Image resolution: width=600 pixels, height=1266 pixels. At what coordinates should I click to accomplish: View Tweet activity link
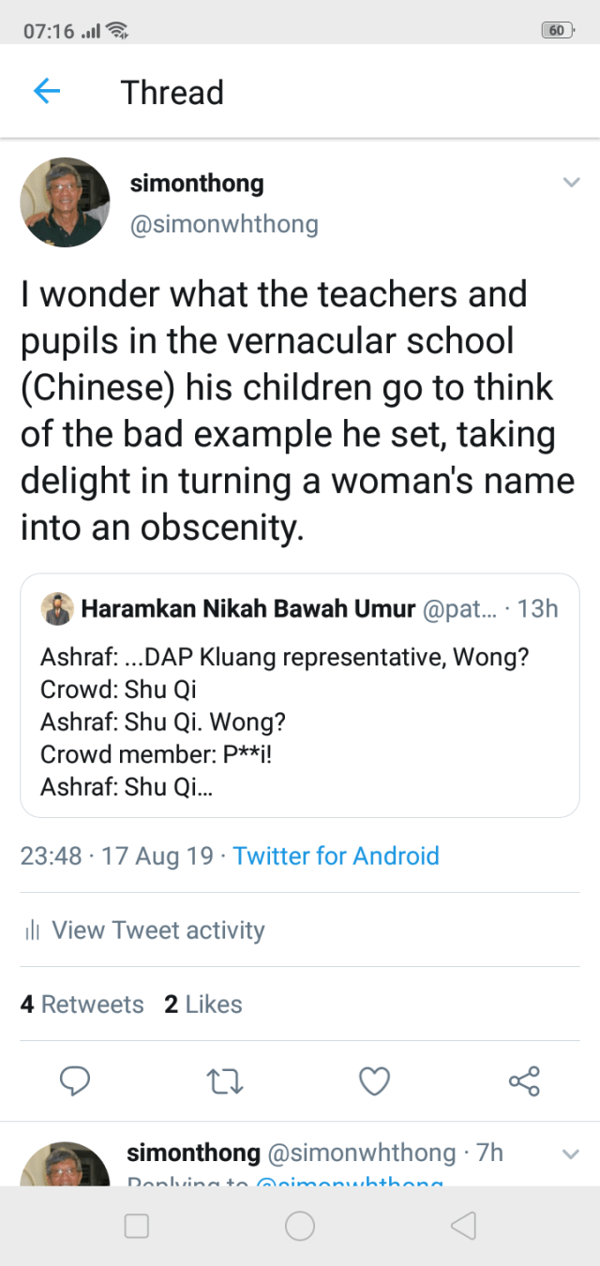pos(157,931)
